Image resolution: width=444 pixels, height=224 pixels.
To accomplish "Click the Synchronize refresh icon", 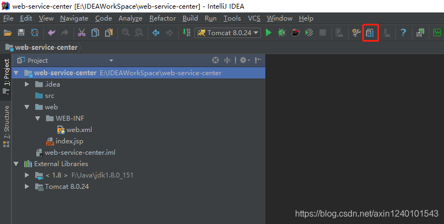I will coord(35,33).
